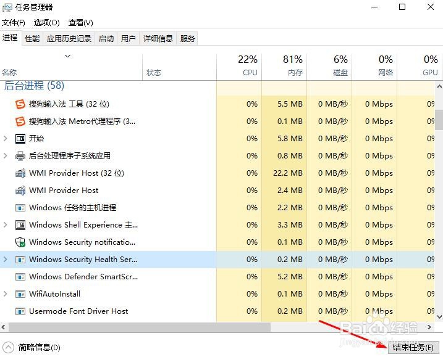This screenshot has height=357, width=443.
Task: Select the Usermode Font Driver Host name
Action: [78, 311]
